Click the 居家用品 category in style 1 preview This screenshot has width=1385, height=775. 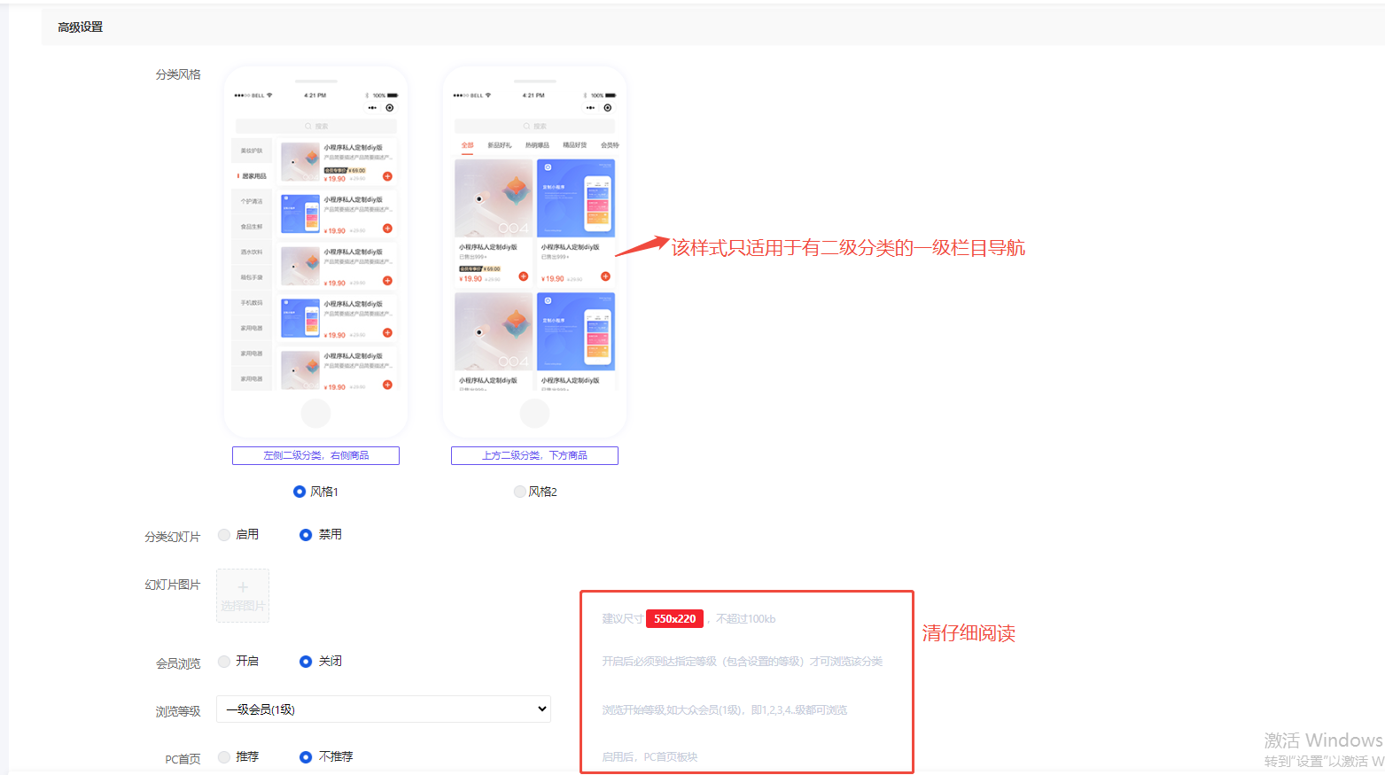(x=253, y=176)
